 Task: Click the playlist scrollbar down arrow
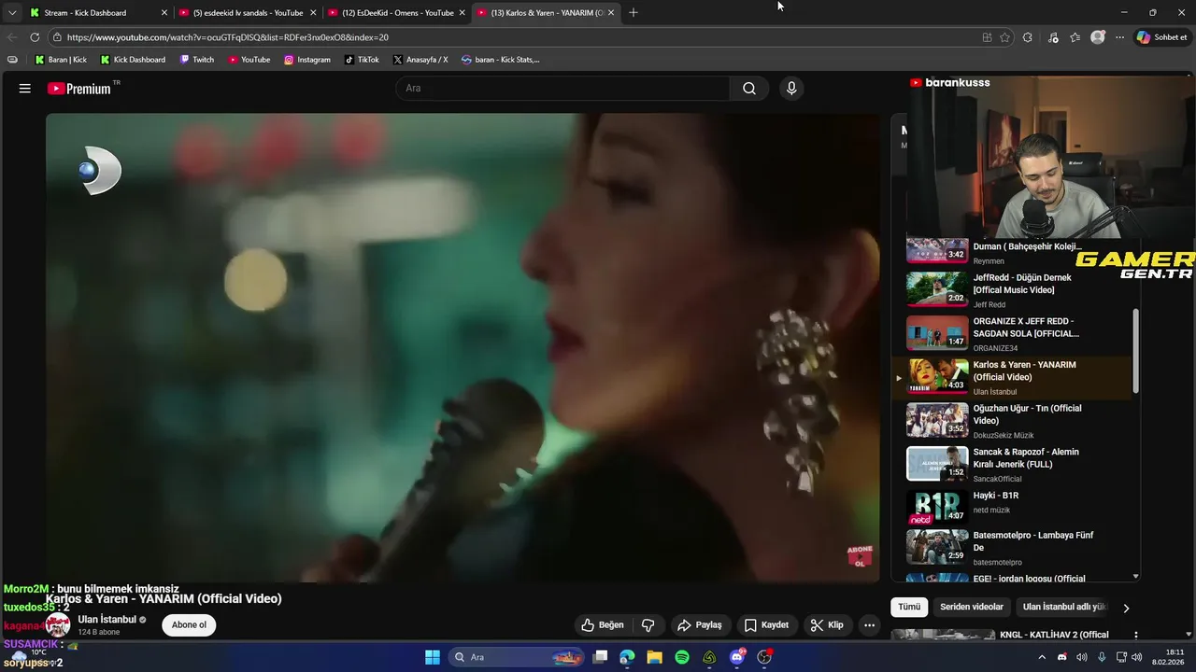(x=1136, y=577)
